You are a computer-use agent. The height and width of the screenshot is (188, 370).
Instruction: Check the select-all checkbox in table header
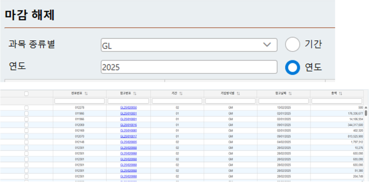[26, 94]
